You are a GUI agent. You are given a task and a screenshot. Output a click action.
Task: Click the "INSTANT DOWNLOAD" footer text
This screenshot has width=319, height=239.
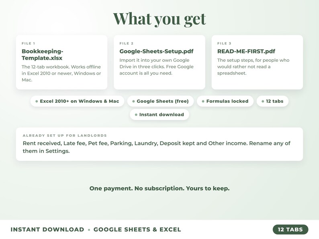[x=47, y=229]
